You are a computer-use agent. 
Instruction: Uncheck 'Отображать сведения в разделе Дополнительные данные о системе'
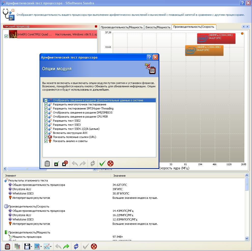(x=46, y=101)
